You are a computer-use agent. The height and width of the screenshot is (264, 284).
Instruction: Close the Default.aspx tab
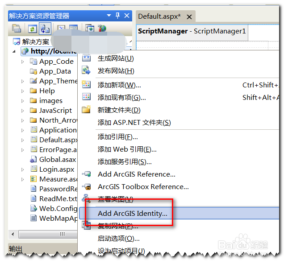pos(189,17)
